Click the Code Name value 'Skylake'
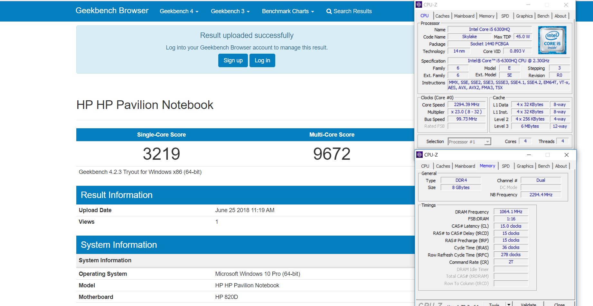This screenshot has height=306, width=593. tap(469, 37)
